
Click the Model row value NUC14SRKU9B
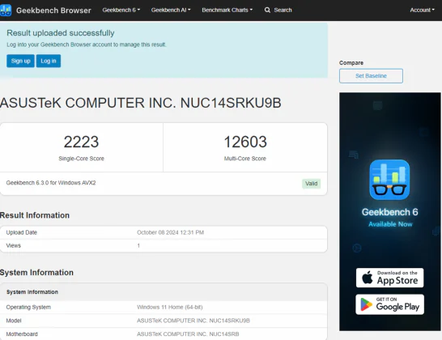pos(193,321)
